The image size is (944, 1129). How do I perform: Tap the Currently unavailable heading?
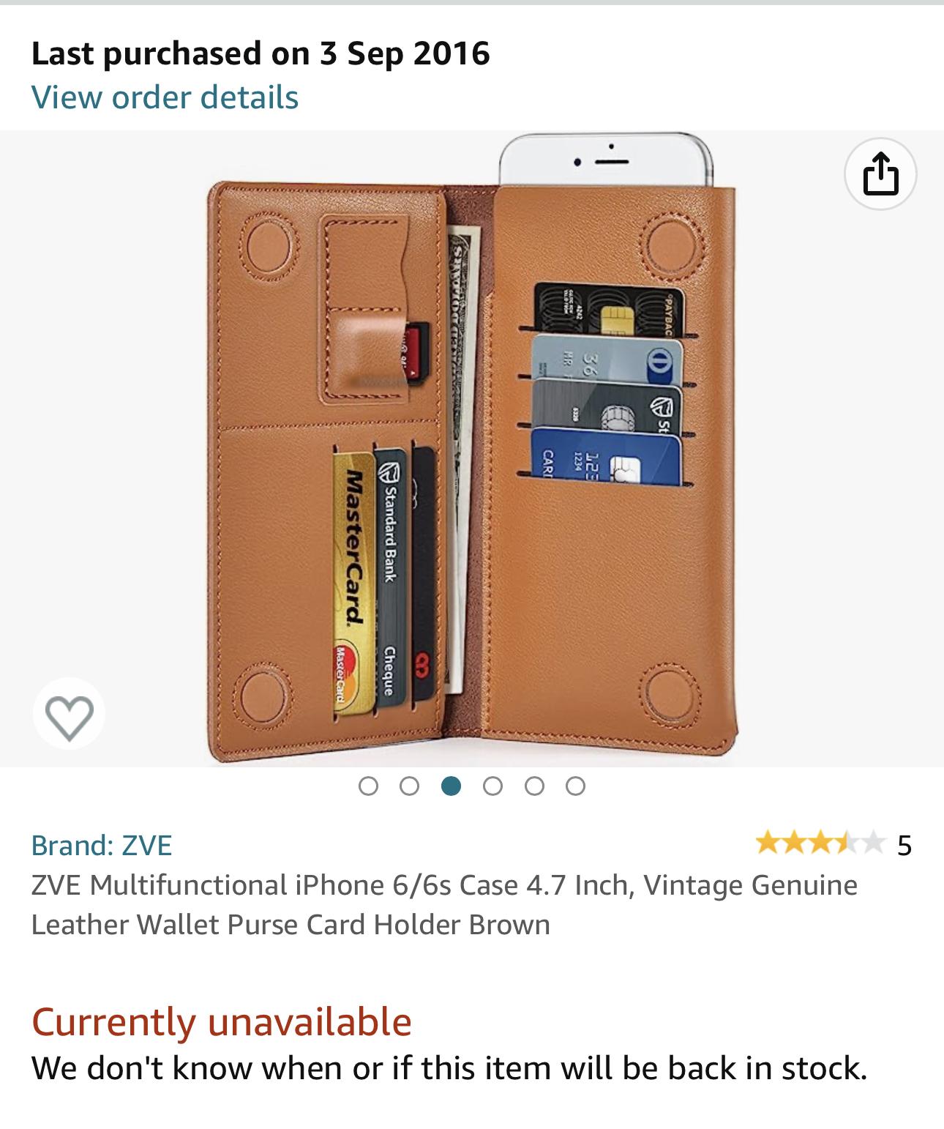221,1021
